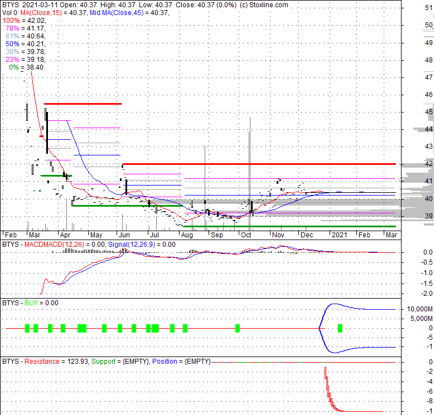
Task: Click the tall October volume spike bar
Action: coord(250,174)
